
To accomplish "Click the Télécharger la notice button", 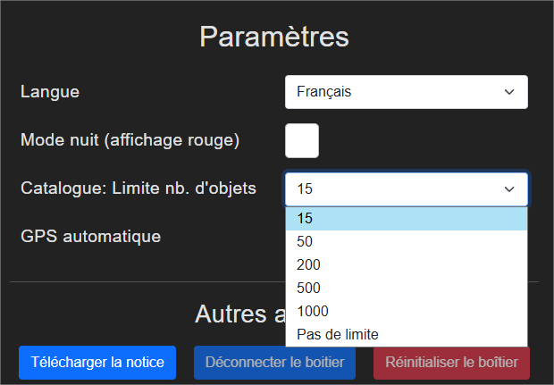I will point(97,363).
